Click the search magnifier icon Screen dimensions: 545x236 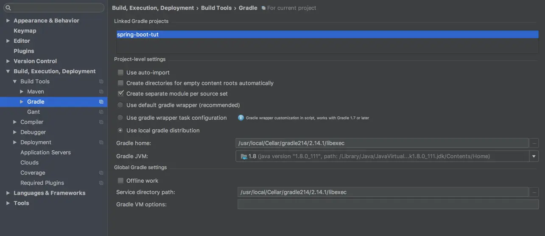pos(8,8)
